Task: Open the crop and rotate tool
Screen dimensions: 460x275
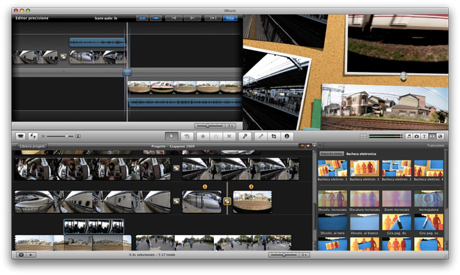Action: (274, 136)
